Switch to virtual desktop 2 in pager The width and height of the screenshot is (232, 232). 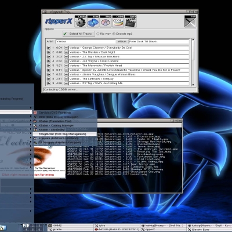32,226
